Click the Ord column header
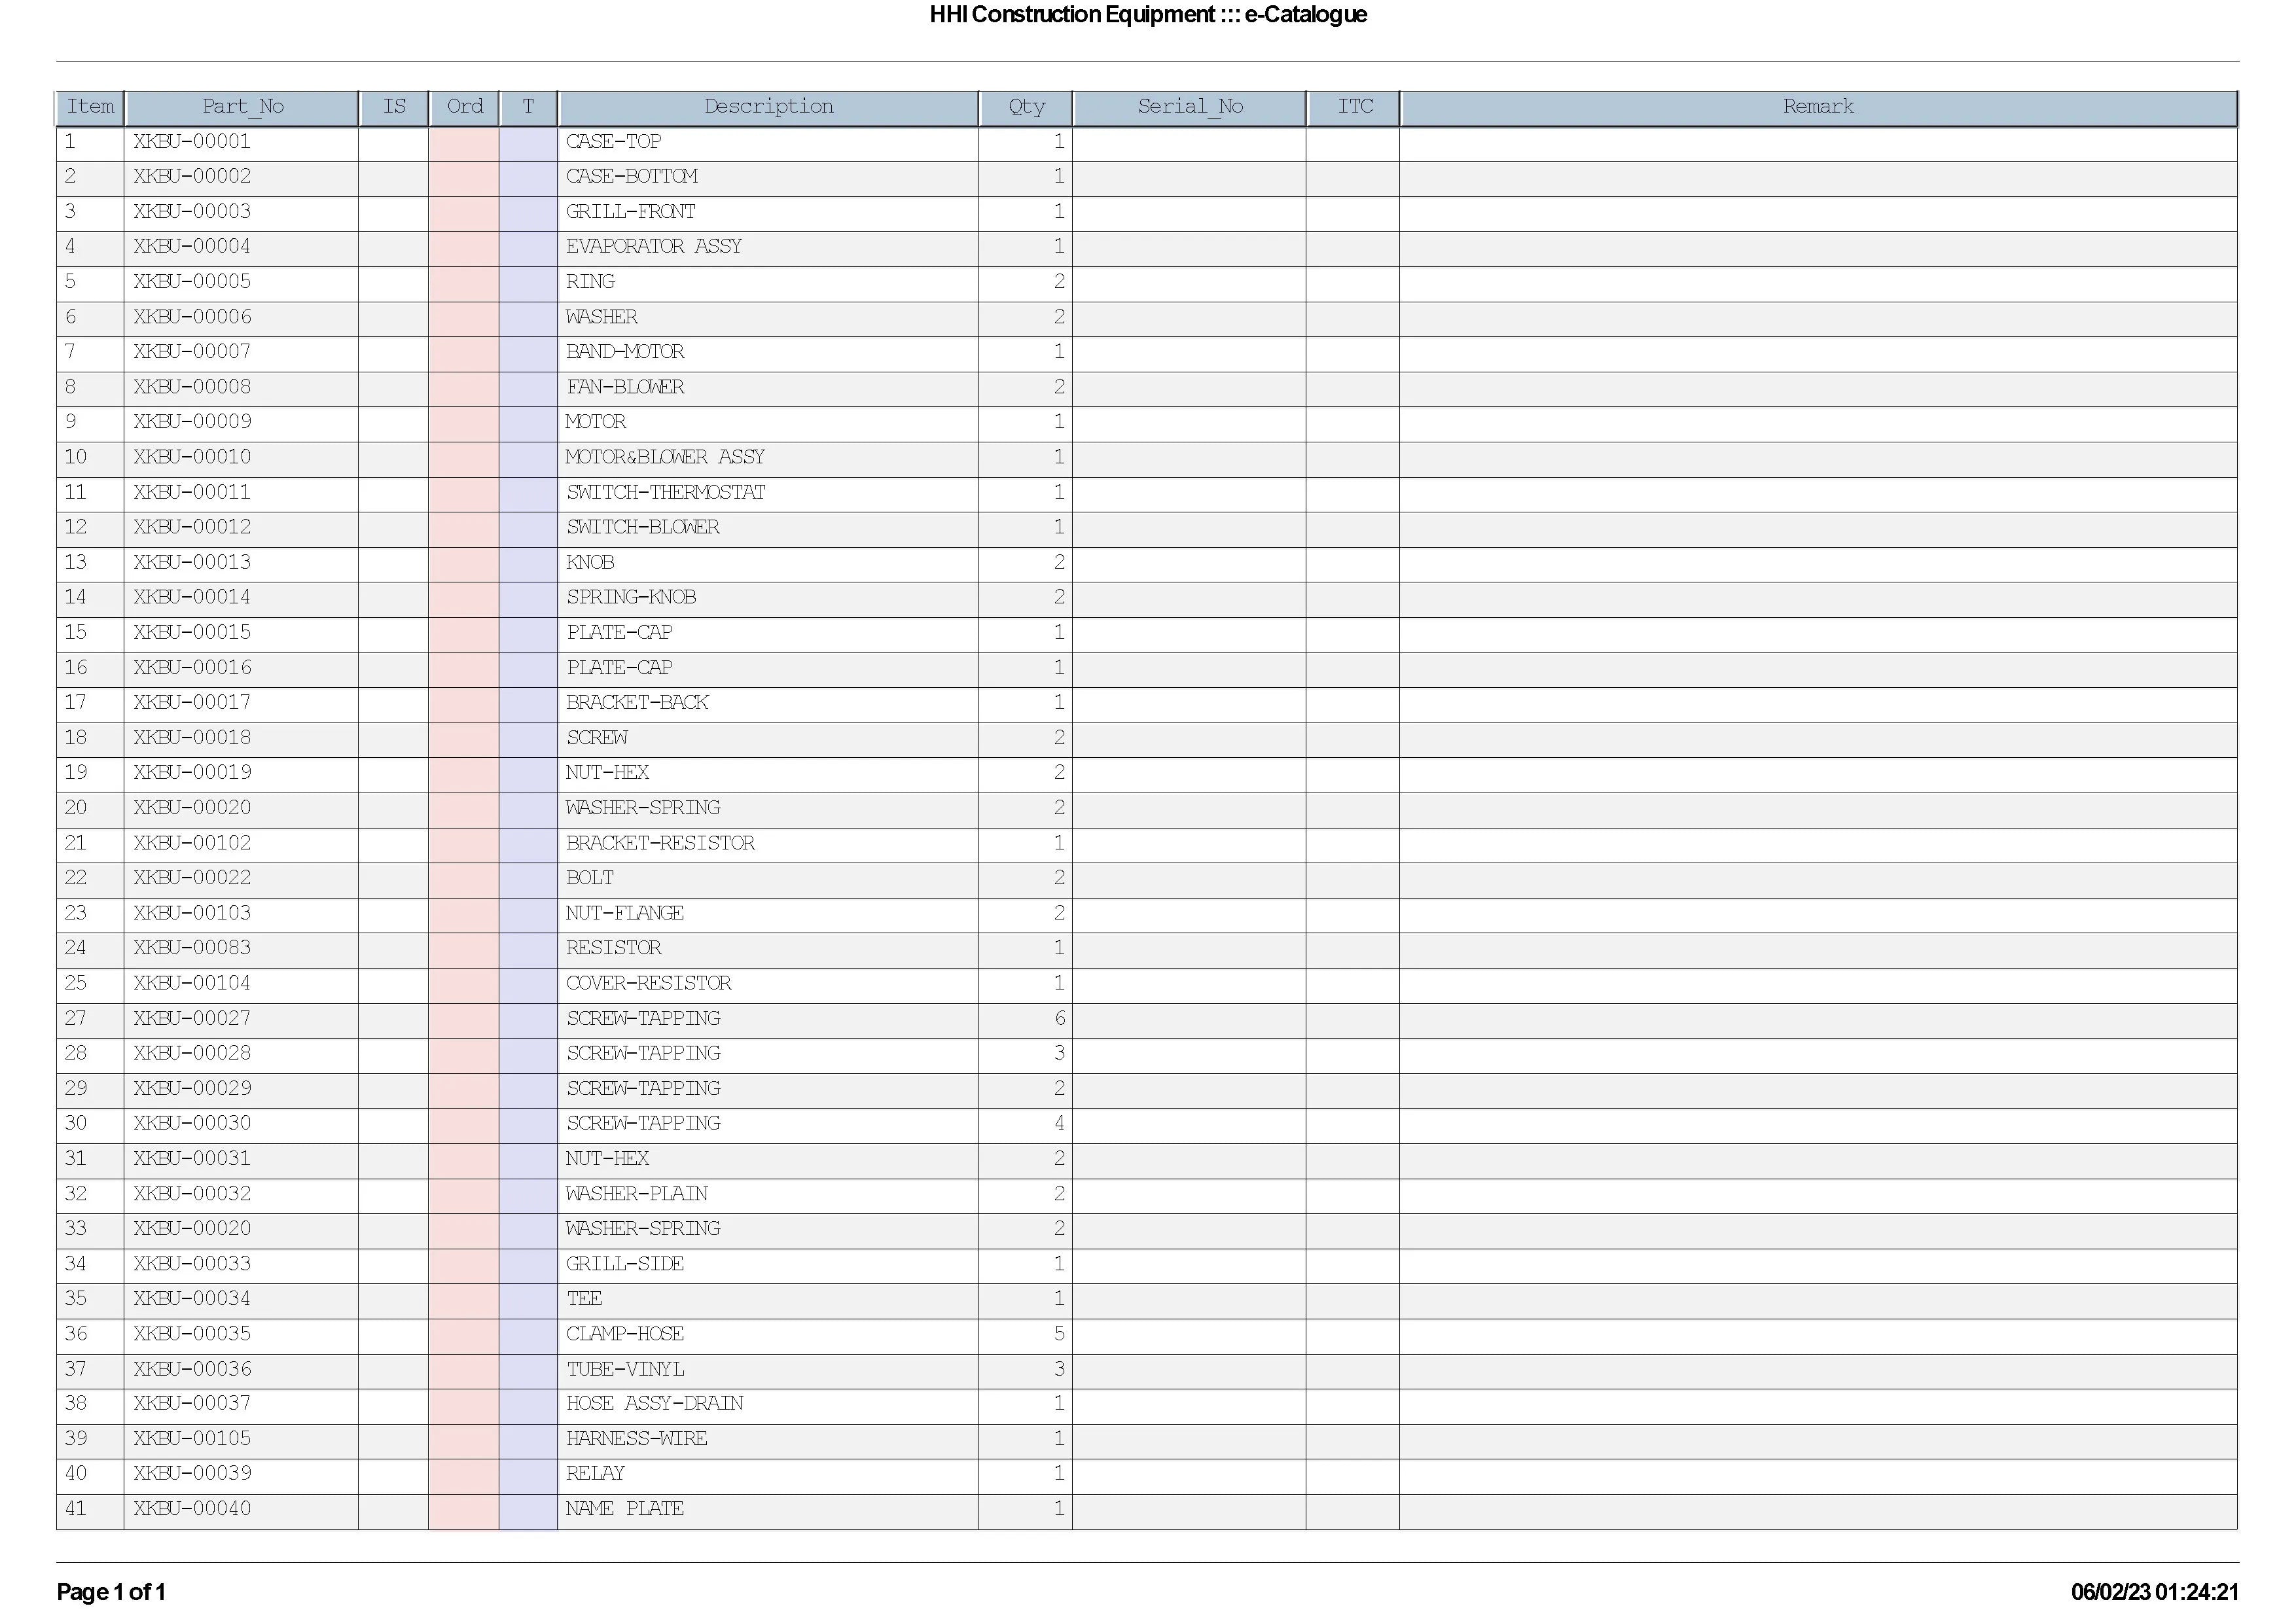The image size is (2296, 1623). tap(464, 107)
